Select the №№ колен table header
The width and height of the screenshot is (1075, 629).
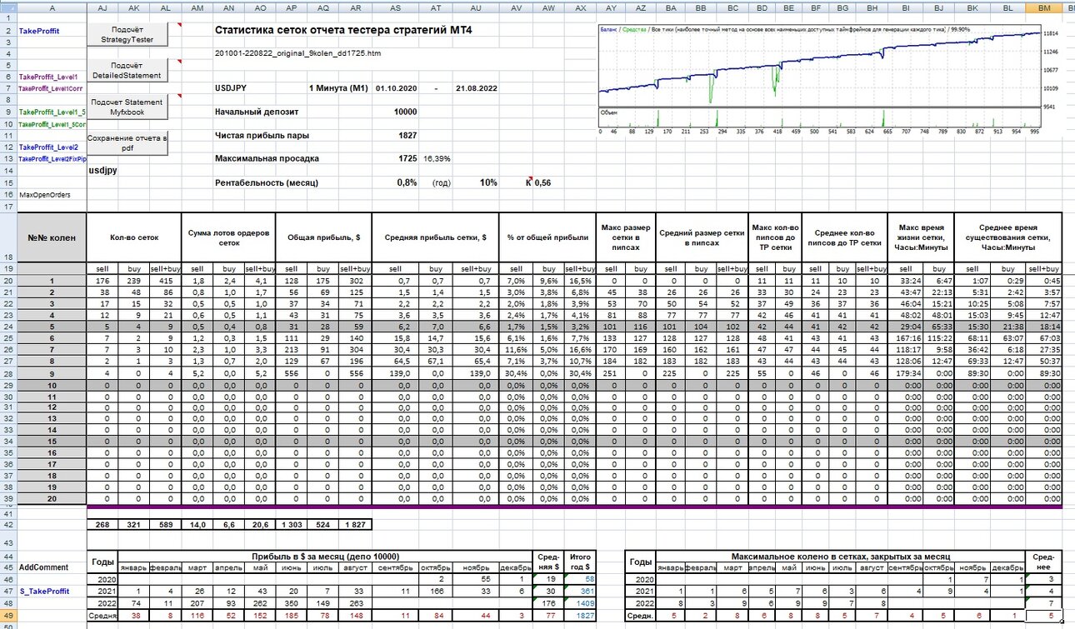tap(52, 237)
